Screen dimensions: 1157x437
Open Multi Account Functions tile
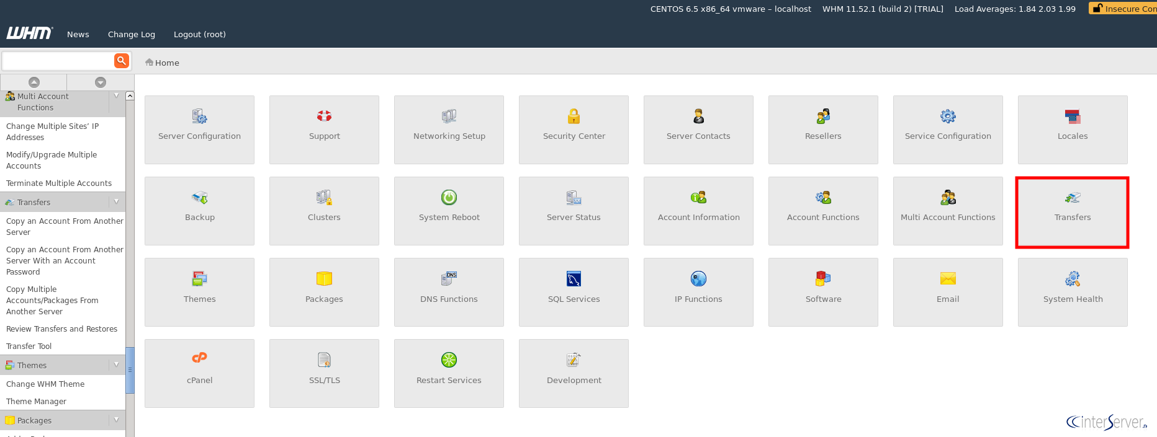tap(948, 211)
